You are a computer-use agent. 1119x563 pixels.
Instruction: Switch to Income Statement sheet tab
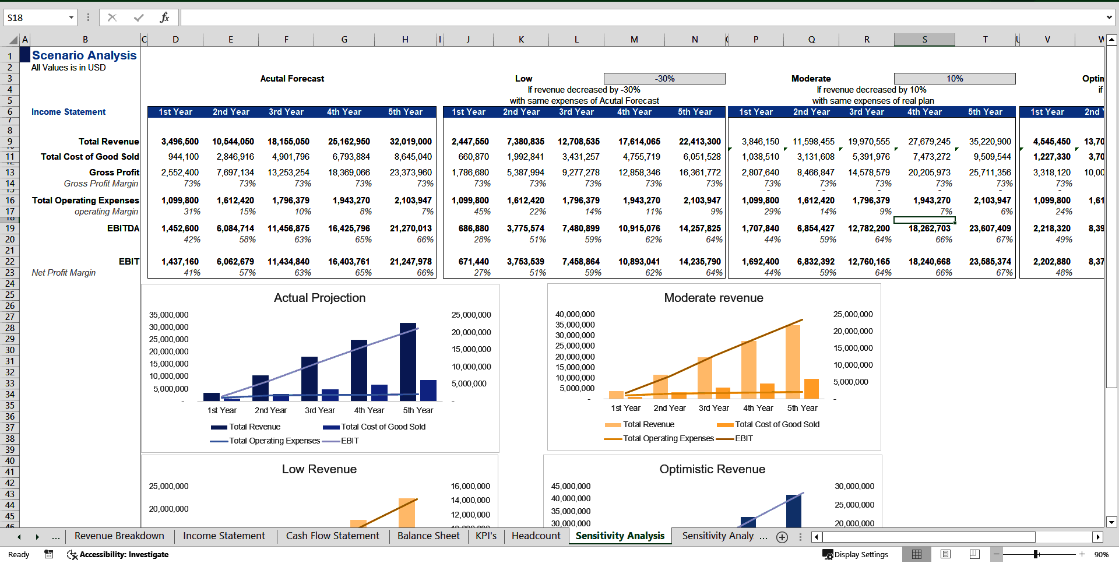(224, 536)
